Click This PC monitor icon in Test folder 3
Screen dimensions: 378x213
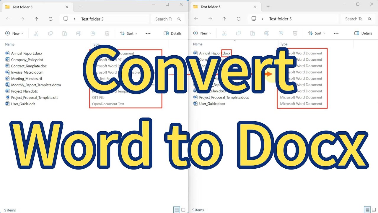[x=66, y=19]
